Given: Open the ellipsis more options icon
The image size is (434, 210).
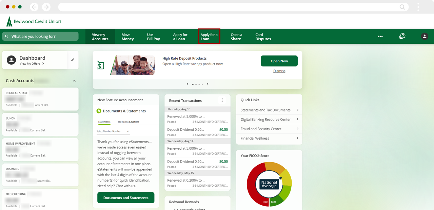Looking at the screenshot, I should click(x=380, y=36).
